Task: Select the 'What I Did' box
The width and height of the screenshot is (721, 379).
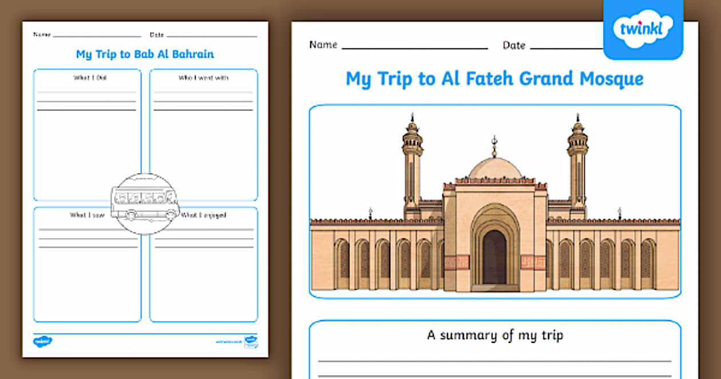Action: tap(86, 135)
